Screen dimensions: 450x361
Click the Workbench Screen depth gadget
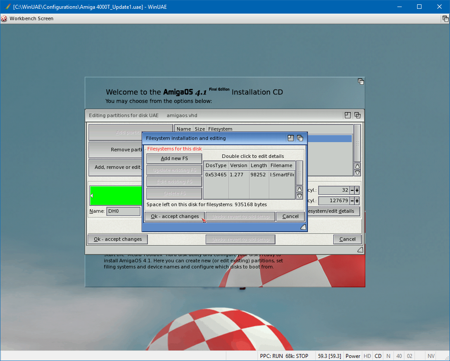[445, 19]
